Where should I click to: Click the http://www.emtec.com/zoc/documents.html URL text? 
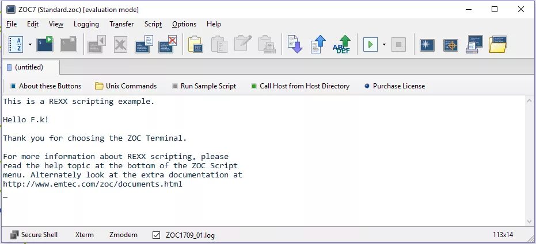pyautogui.click(x=93, y=184)
